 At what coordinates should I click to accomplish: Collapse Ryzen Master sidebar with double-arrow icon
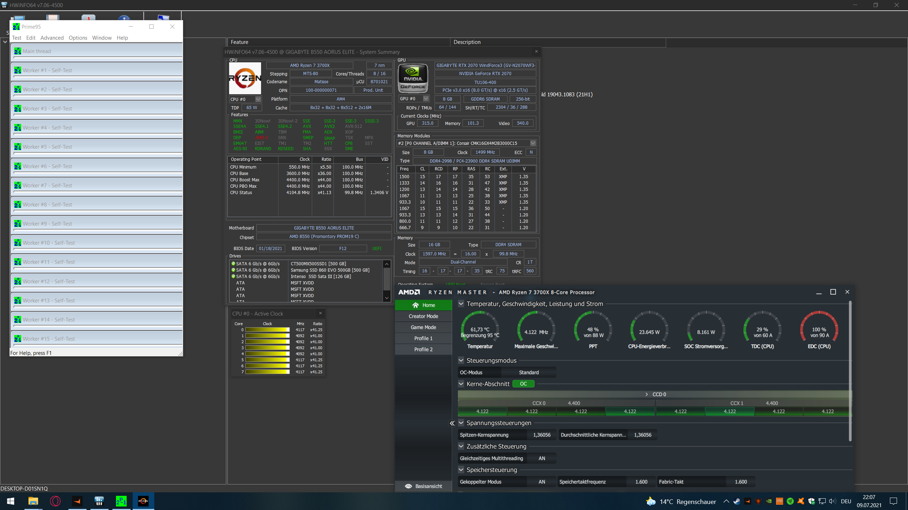click(x=452, y=423)
